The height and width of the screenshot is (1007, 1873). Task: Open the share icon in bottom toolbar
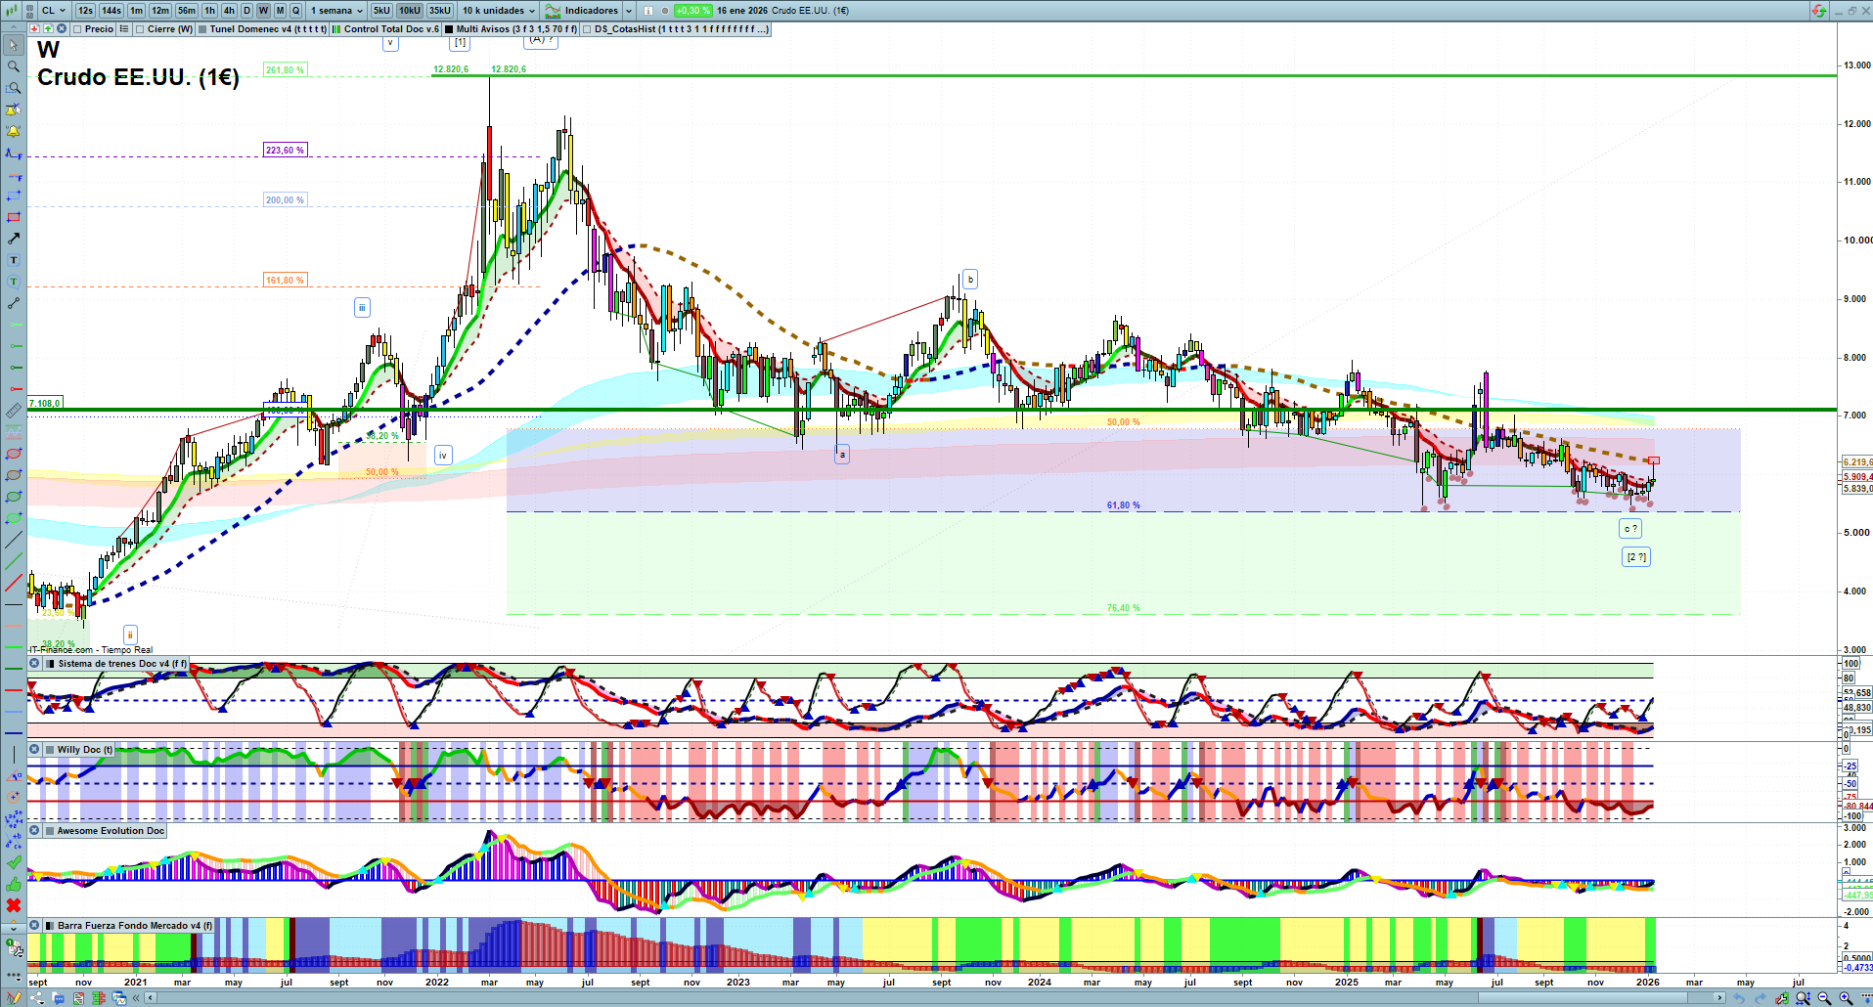click(x=36, y=998)
